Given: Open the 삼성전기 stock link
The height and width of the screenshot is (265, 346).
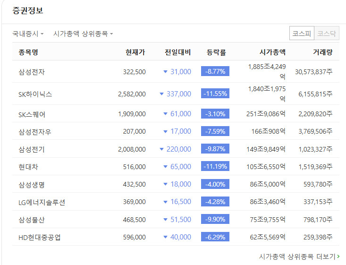Looking at the screenshot, I should pyautogui.click(x=32, y=149).
